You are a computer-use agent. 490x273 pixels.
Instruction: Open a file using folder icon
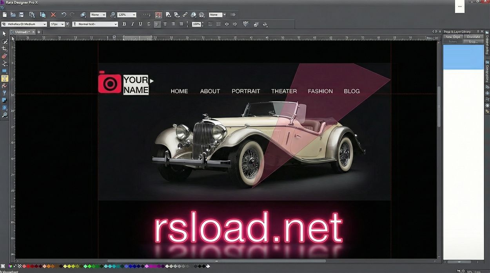(x=13, y=14)
